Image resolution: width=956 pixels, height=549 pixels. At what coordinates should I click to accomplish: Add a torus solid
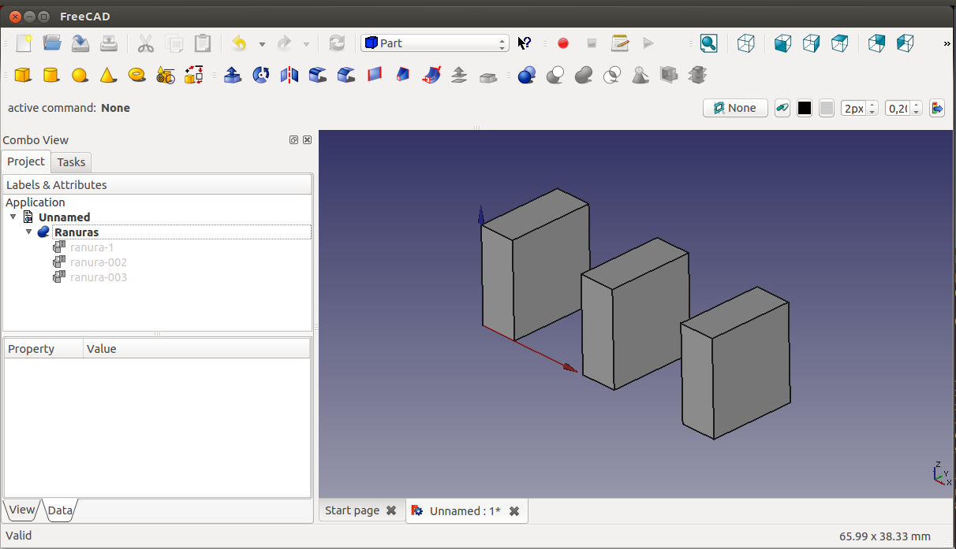(x=136, y=76)
